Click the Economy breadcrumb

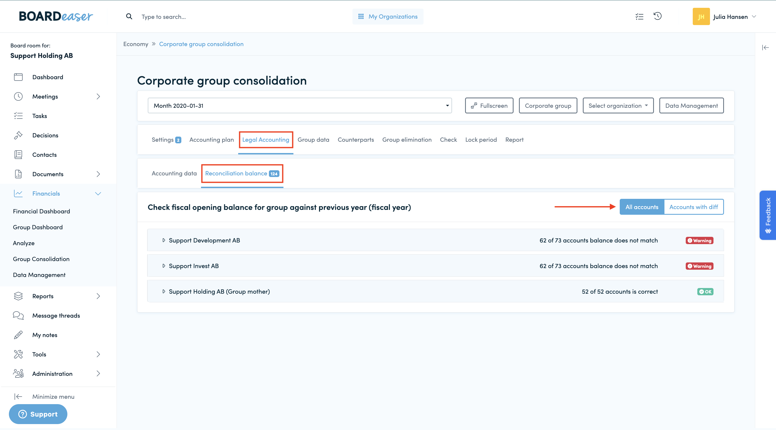(136, 44)
